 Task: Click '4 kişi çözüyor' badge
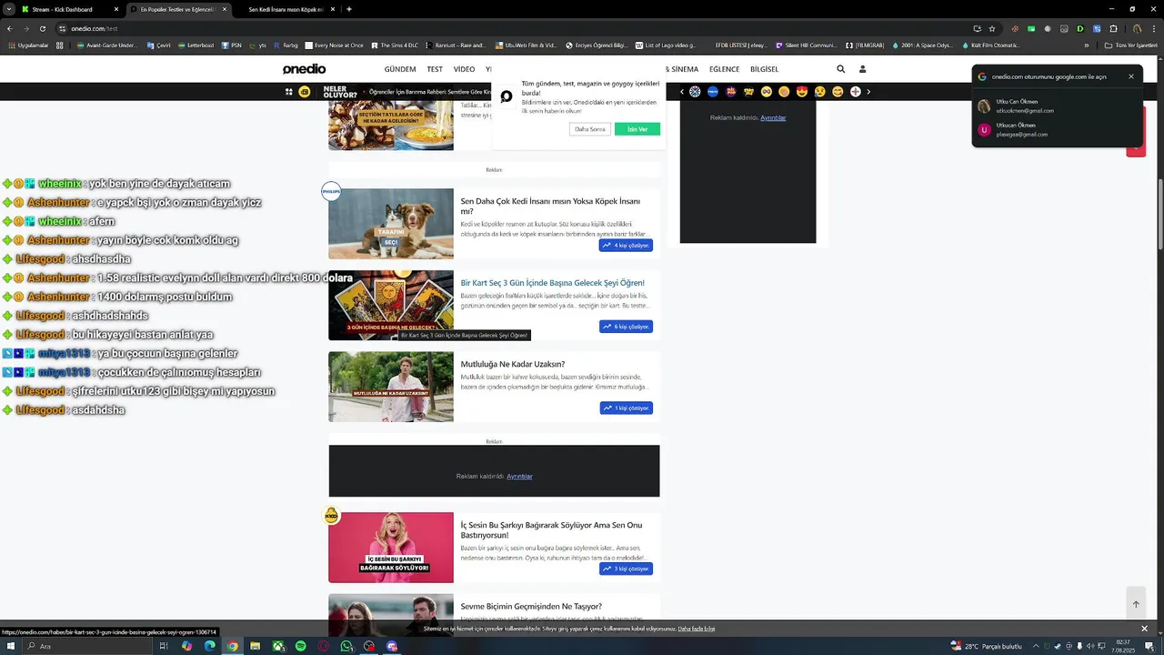click(626, 246)
